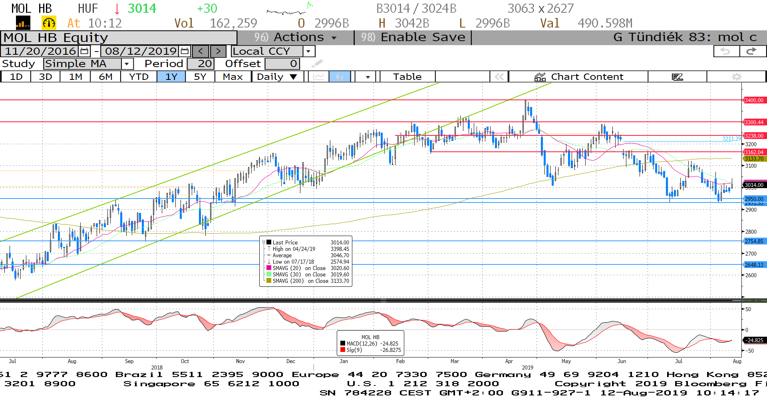767x415 pixels.
Task: Click the Average marker icon in legend
Action: point(269,255)
